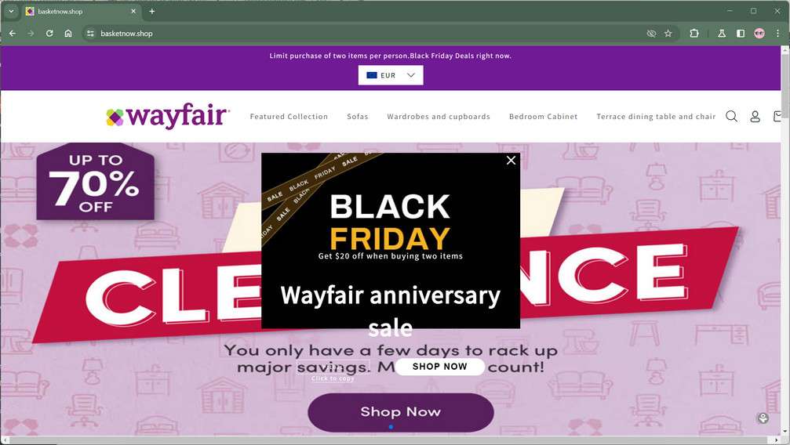This screenshot has width=790, height=445.
Task: Click the white SHOP NOW button
Action: click(440, 367)
